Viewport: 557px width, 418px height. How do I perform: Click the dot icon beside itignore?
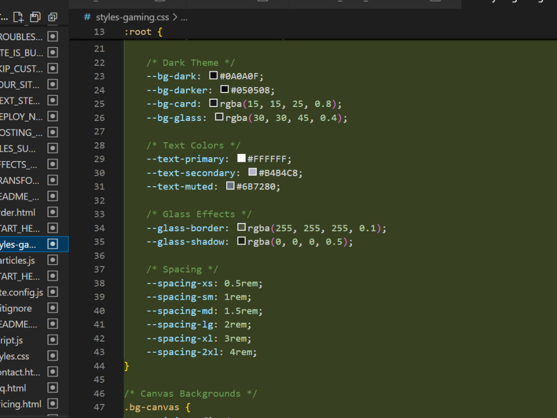[52, 308]
